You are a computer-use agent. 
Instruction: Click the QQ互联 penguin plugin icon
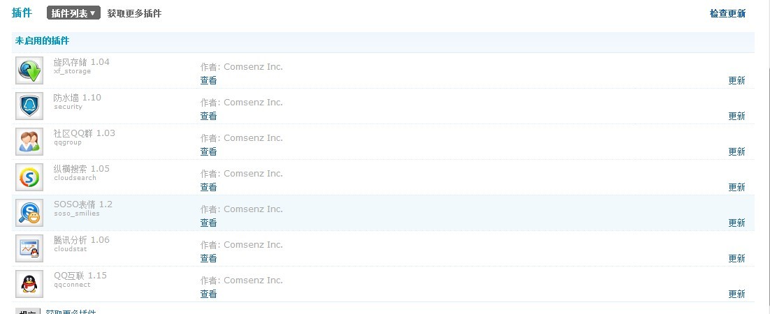[x=29, y=284]
